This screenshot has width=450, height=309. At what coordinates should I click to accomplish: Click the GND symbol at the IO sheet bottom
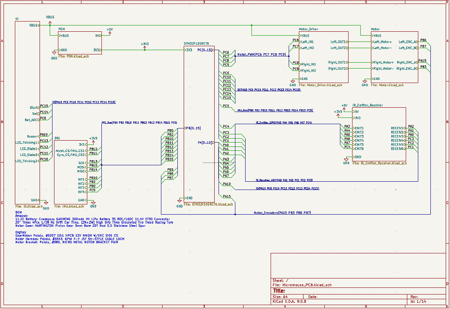(46, 204)
